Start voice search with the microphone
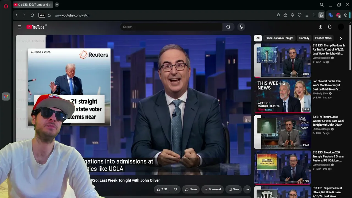Image resolution: width=352 pixels, height=198 pixels. tap(241, 27)
